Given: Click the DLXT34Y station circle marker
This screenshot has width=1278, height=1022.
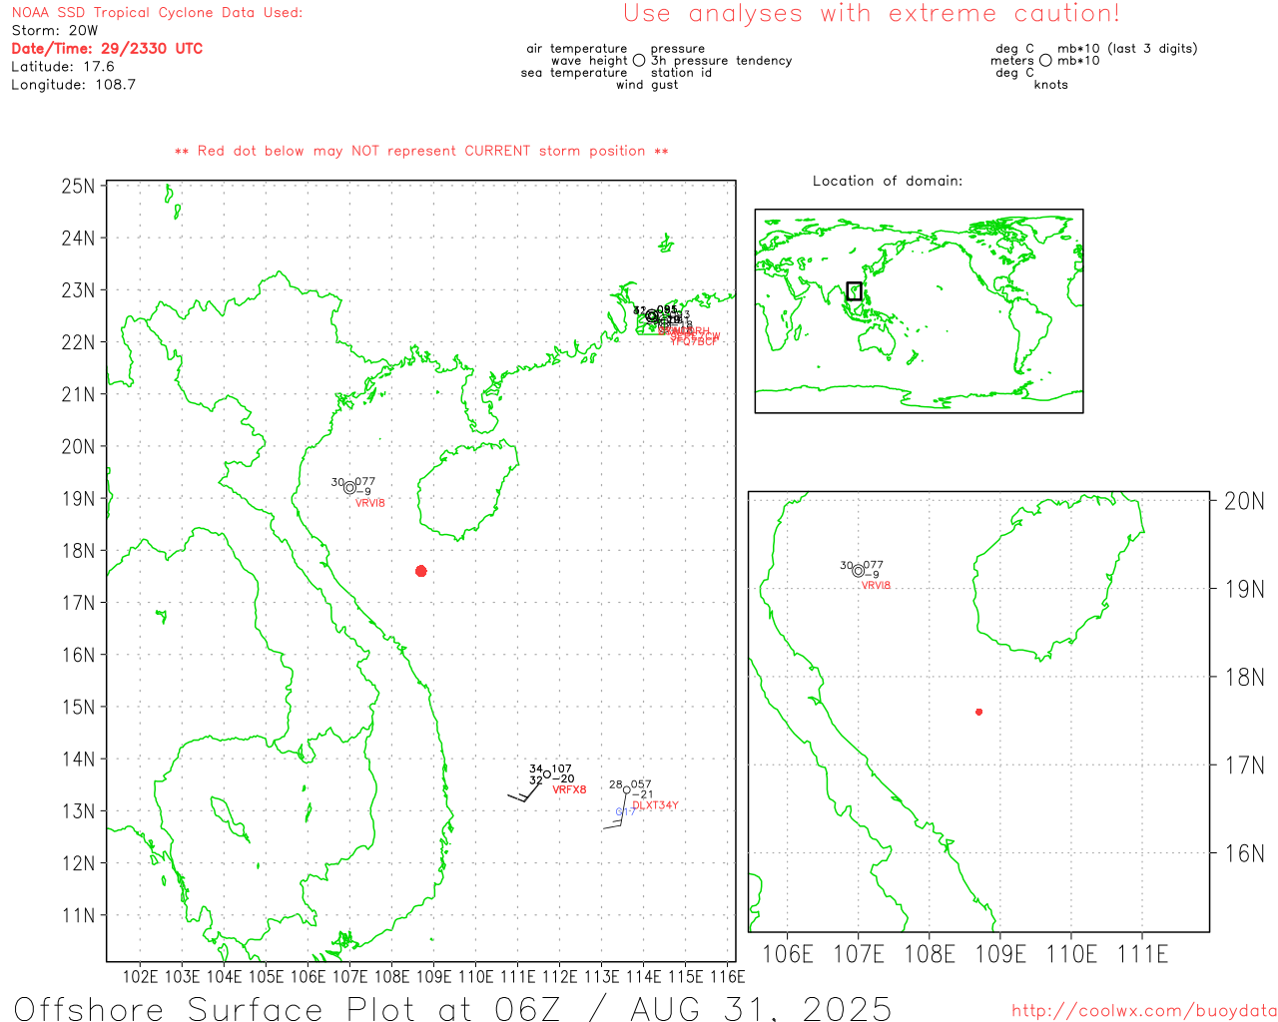Looking at the screenshot, I should (627, 789).
